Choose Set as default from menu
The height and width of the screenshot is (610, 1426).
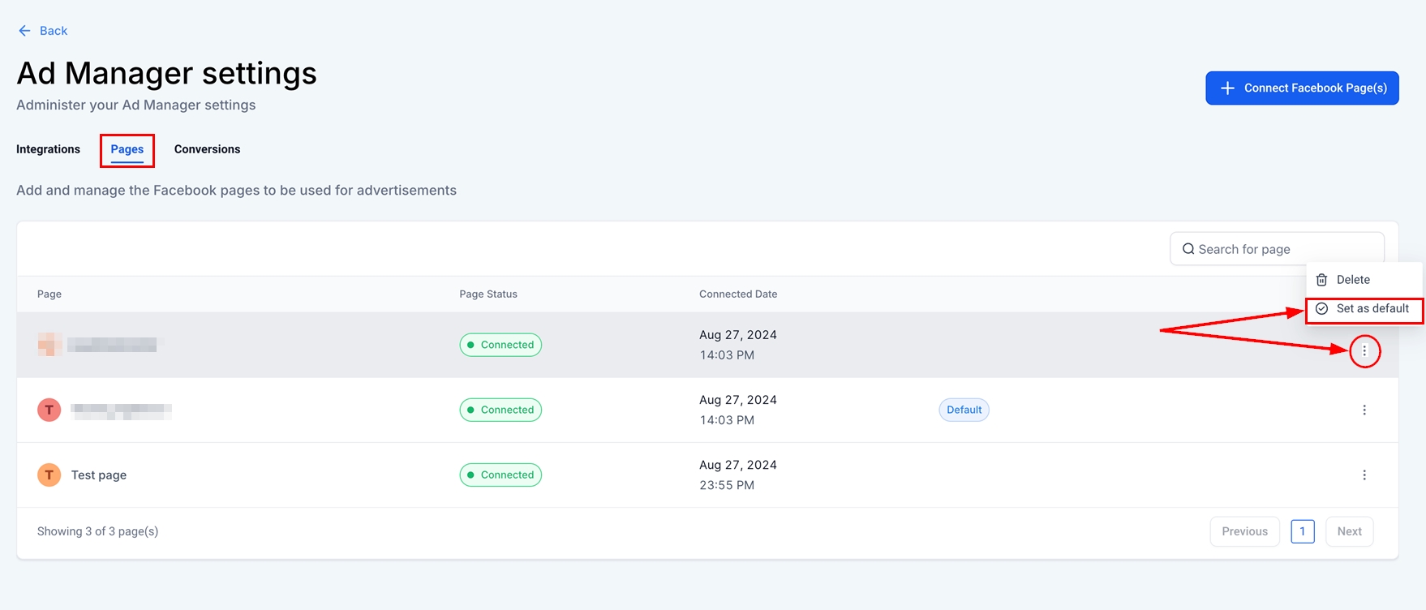point(1372,309)
